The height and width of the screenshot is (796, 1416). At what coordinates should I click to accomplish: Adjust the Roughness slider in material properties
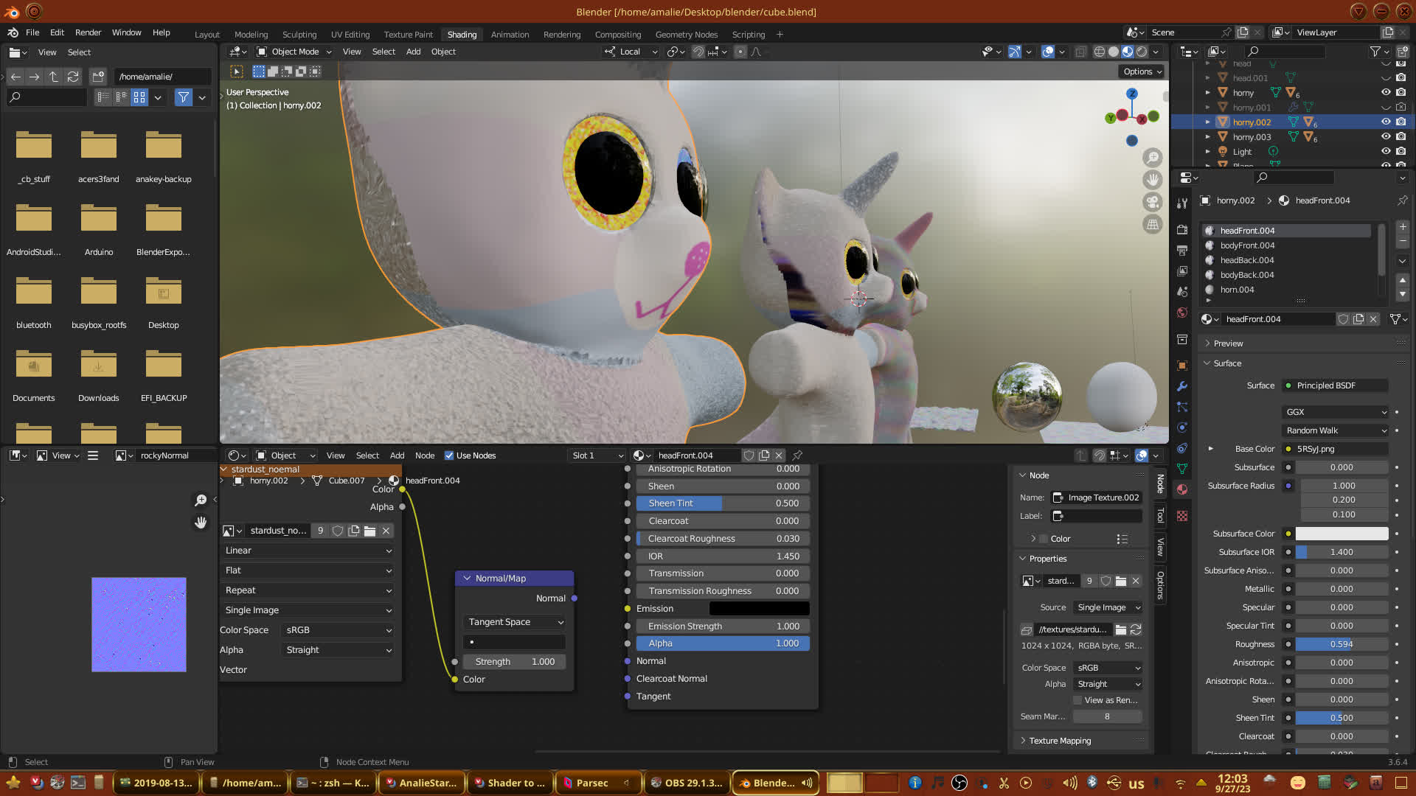click(1341, 644)
